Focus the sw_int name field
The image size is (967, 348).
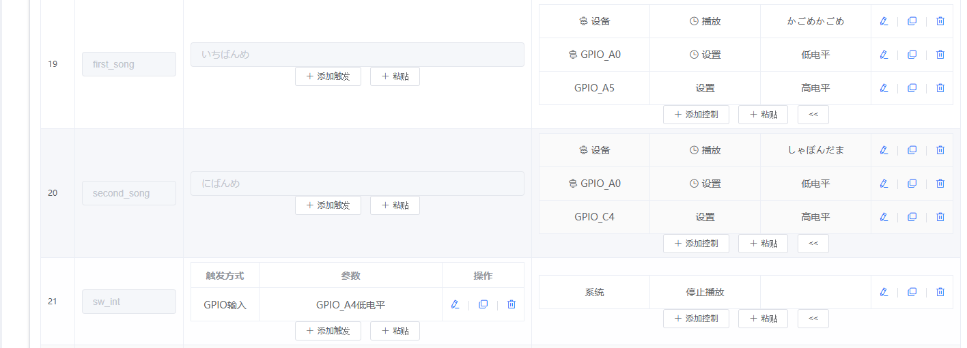[129, 302]
